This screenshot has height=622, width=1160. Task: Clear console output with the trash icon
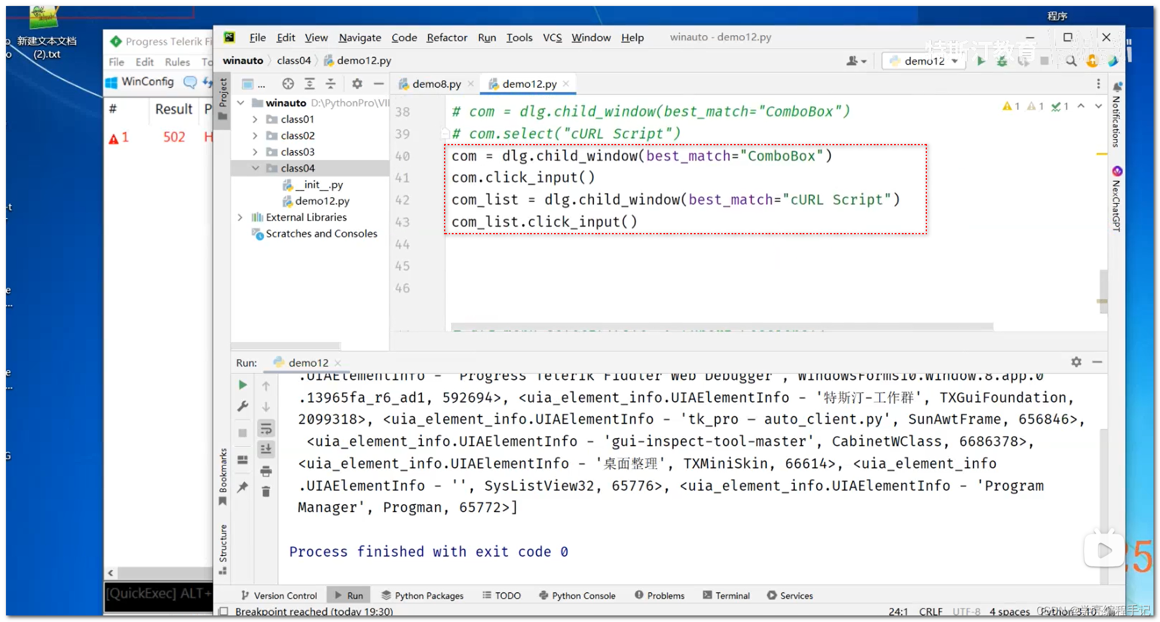266,492
